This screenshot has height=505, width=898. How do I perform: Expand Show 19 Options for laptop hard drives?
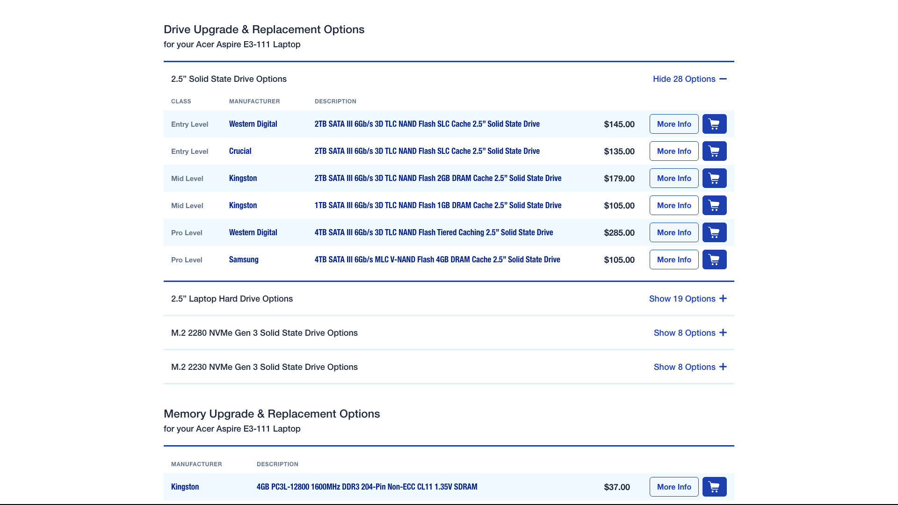click(x=688, y=299)
